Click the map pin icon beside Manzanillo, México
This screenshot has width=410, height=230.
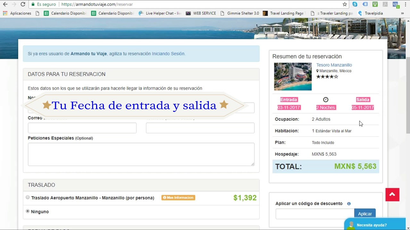[x=317, y=71]
